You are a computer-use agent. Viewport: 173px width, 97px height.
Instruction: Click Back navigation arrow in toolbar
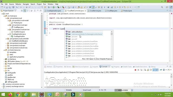[x=128, y=7]
